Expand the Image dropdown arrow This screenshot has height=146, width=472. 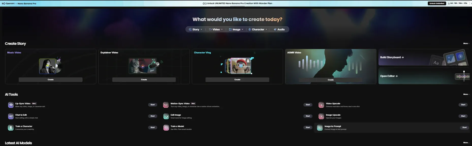coord(242,30)
